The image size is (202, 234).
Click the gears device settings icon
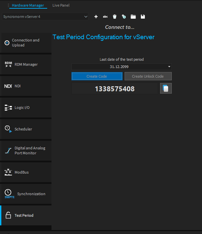click(x=124, y=17)
